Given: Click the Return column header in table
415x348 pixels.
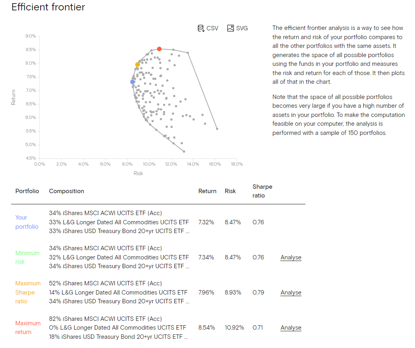Looking at the screenshot, I should click(x=207, y=191).
